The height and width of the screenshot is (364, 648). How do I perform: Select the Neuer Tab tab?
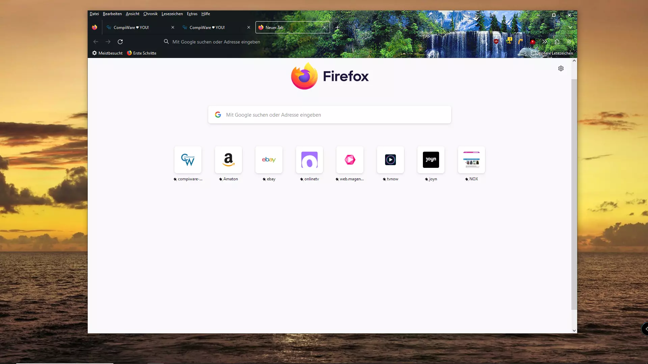pos(292,27)
